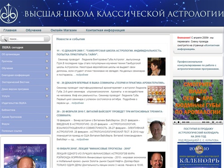224x168 pixels.
Task: Play video via center overlay button
Action: click(198, 100)
